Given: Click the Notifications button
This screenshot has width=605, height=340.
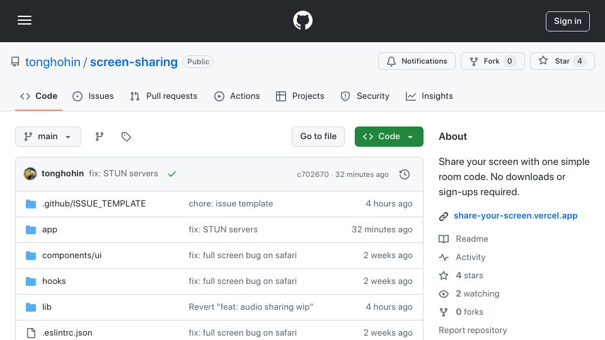Looking at the screenshot, I should (x=417, y=61).
